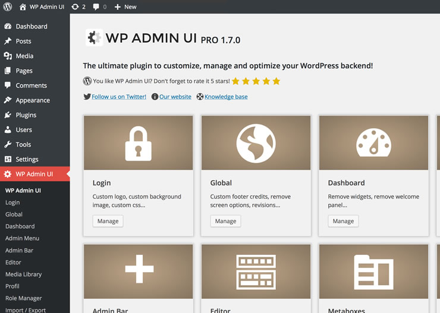Click the New label in admin bar
Image resolution: width=440 pixels, height=313 pixels.
click(x=130, y=7)
